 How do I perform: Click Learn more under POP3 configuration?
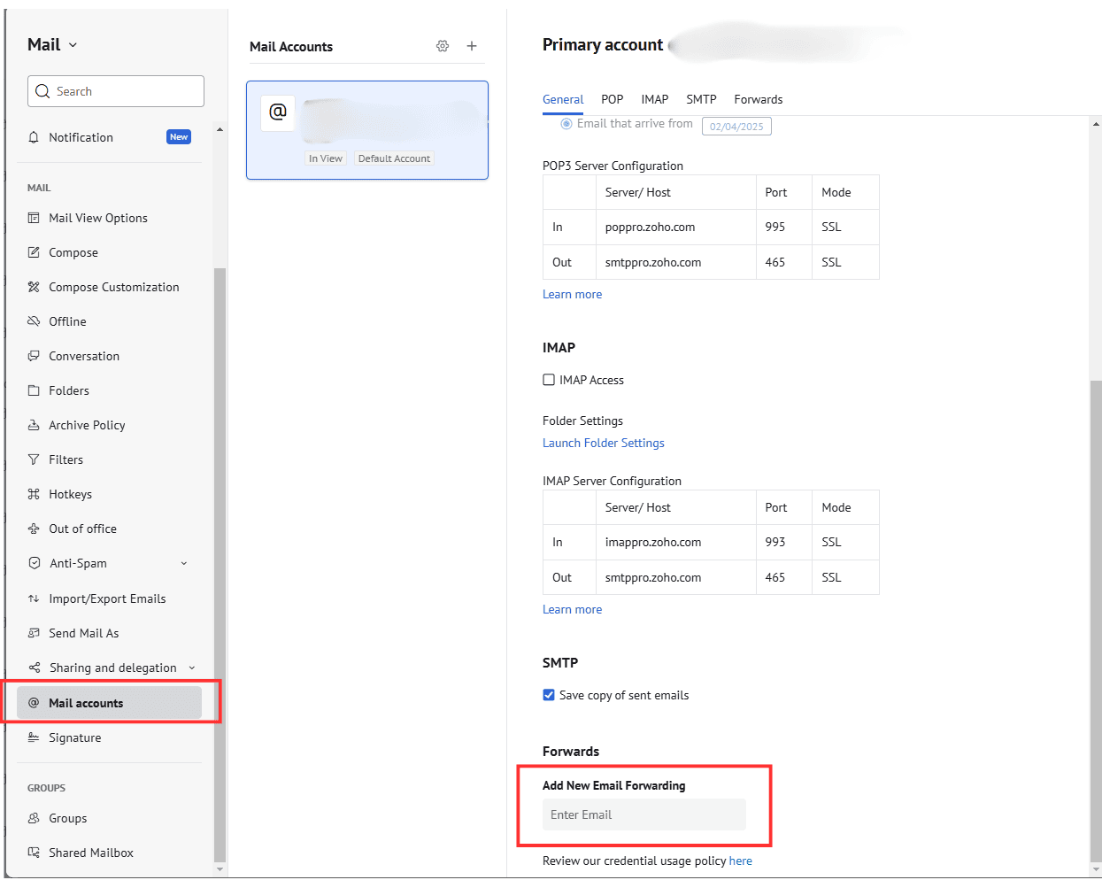click(x=572, y=294)
